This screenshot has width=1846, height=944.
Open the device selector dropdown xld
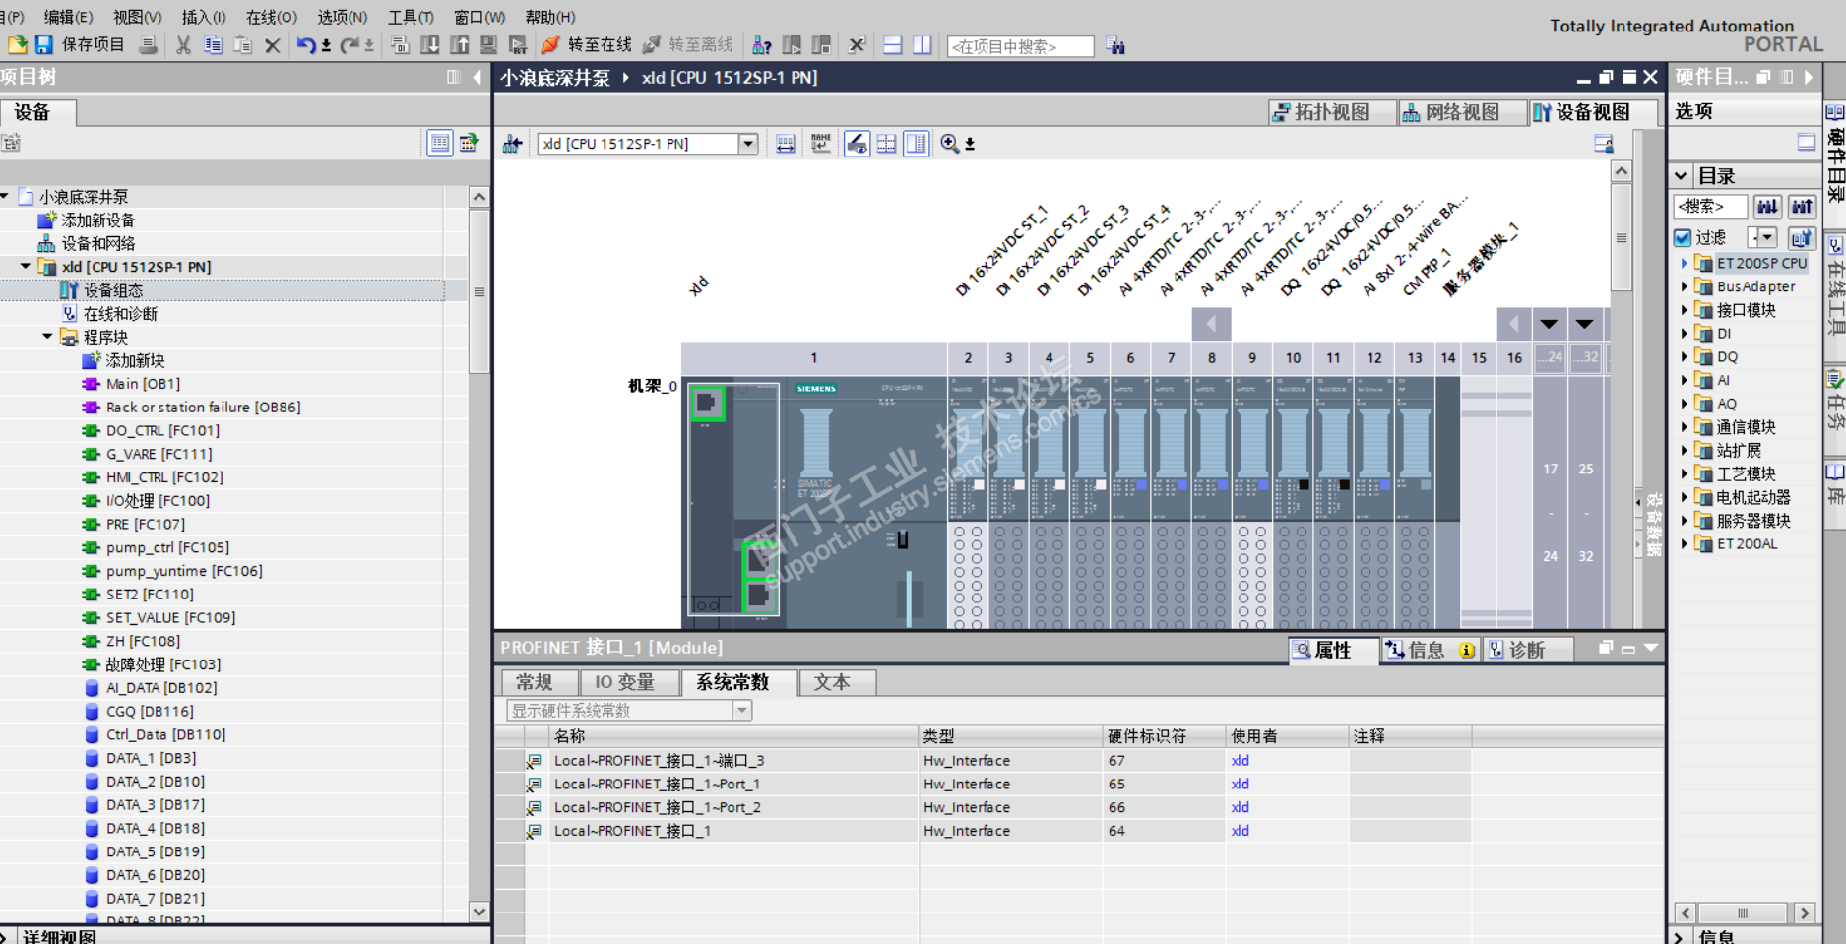748,144
